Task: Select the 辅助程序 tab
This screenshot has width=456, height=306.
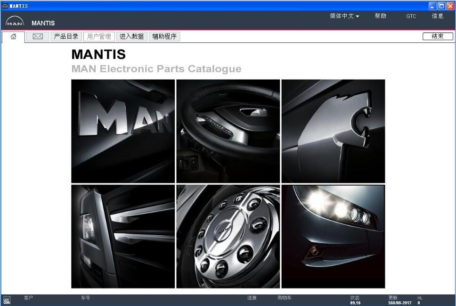Action: [164, 36]
